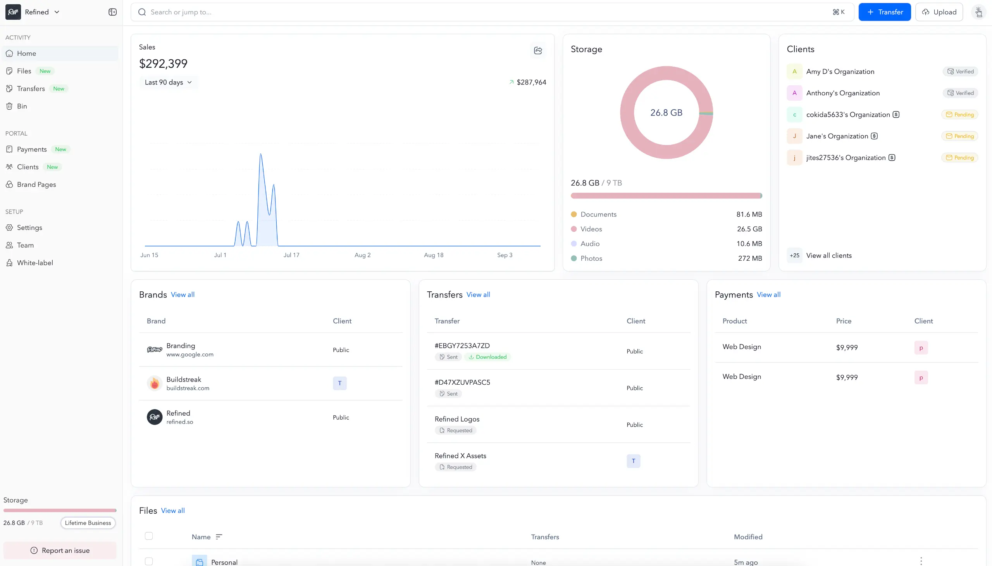Click the share icon on the Sales card
992x566 pixels.
[537, 50]
